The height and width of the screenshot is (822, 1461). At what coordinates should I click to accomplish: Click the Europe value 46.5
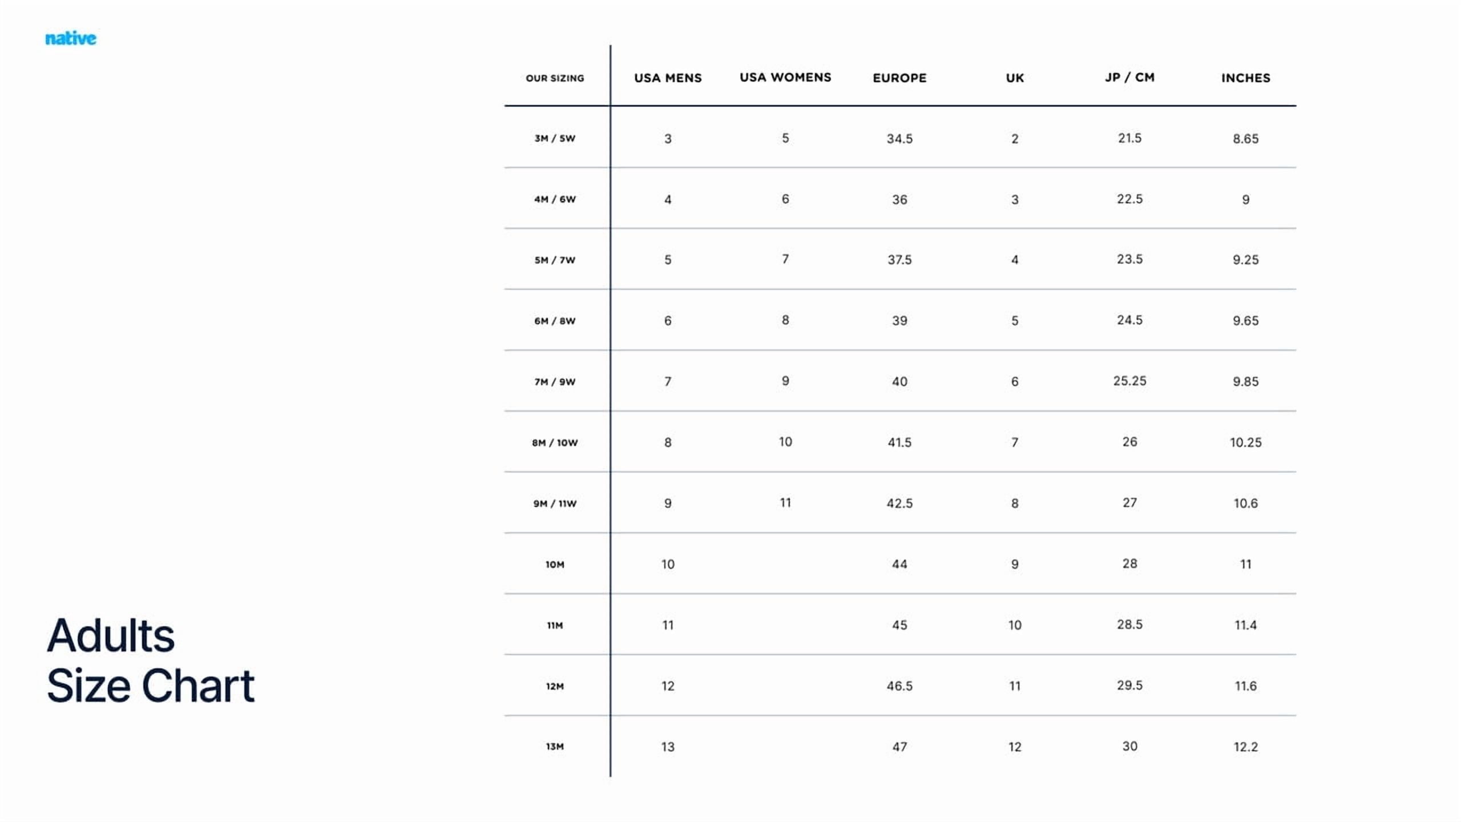[x=899, y=686]
